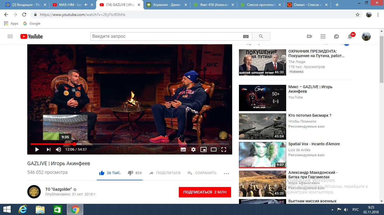Open the account avatar menu
The height and width of the screenshot is (215, 384).
tap(366, 36)
